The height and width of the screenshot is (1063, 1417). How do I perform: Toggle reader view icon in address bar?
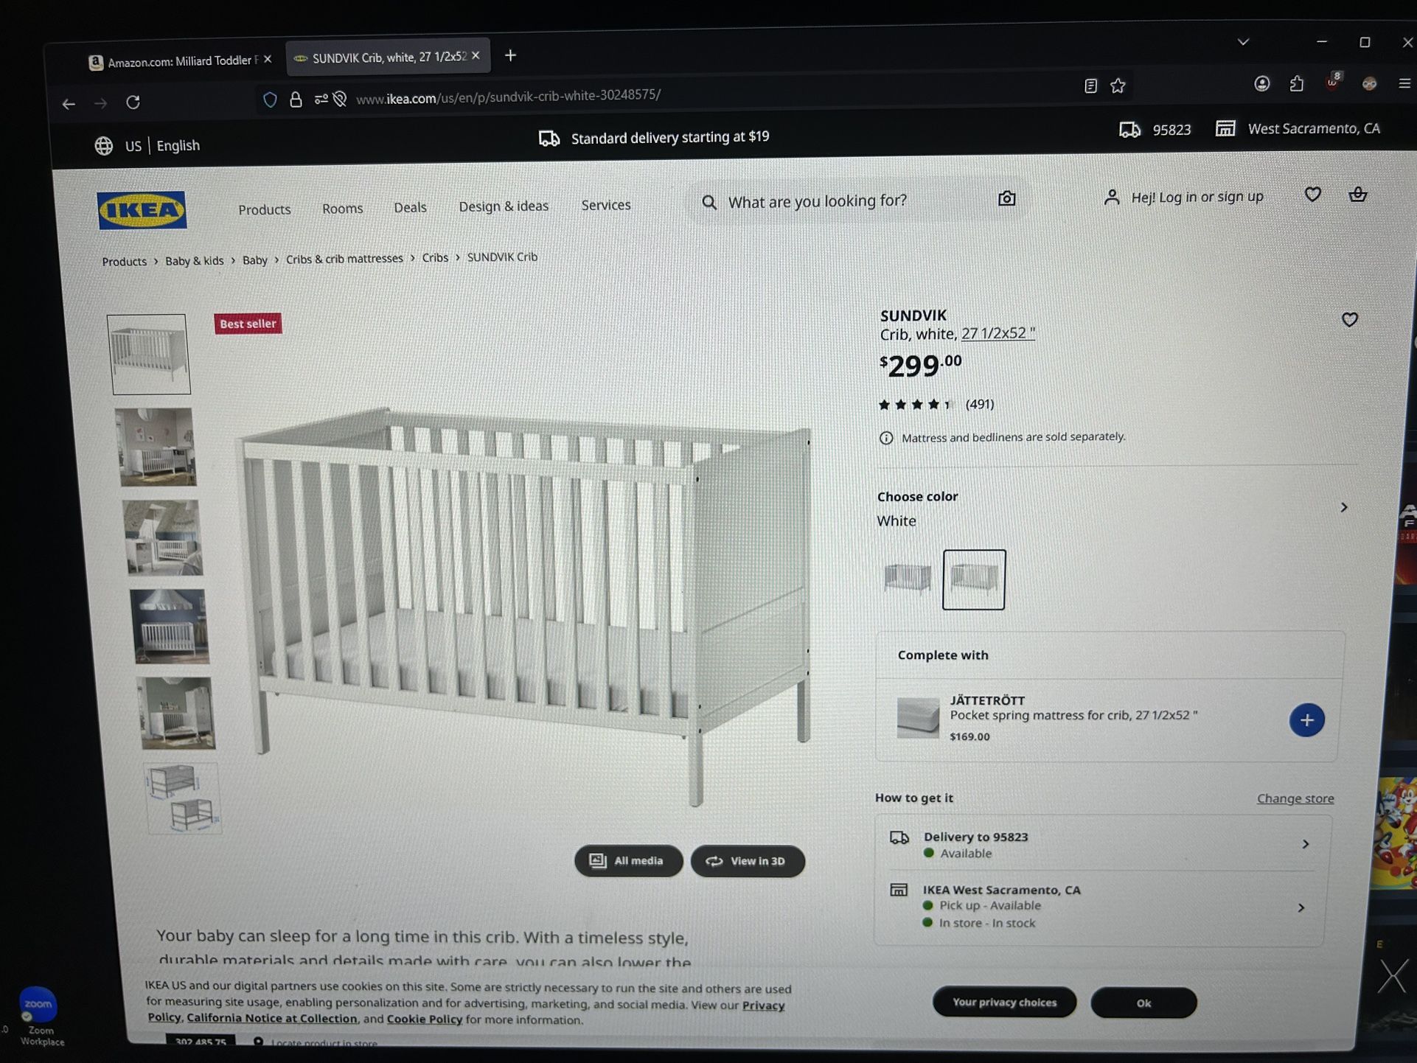(1090, 86)
